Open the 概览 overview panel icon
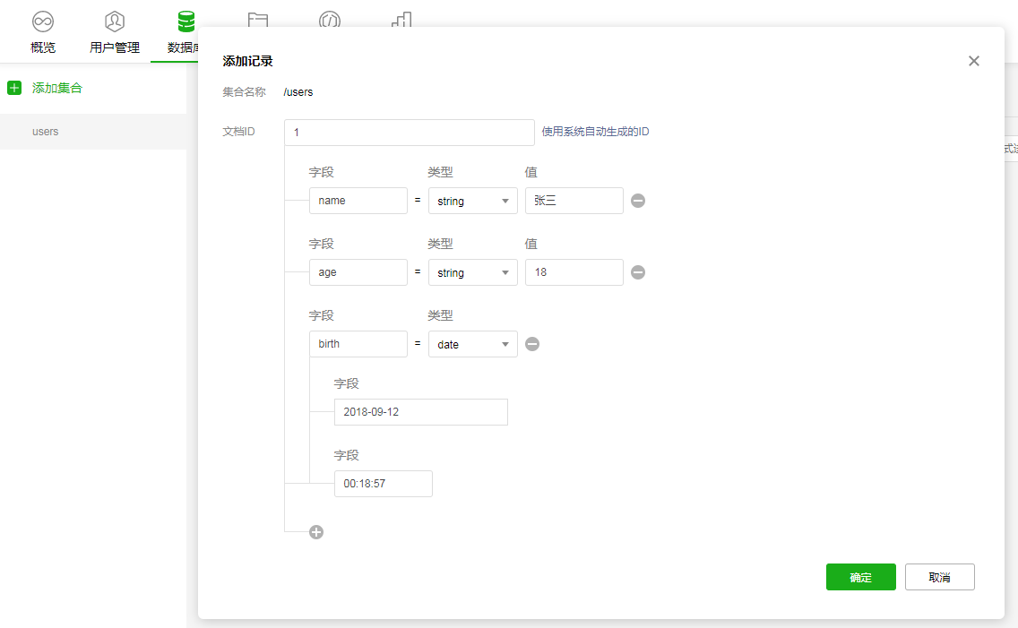 42,21
